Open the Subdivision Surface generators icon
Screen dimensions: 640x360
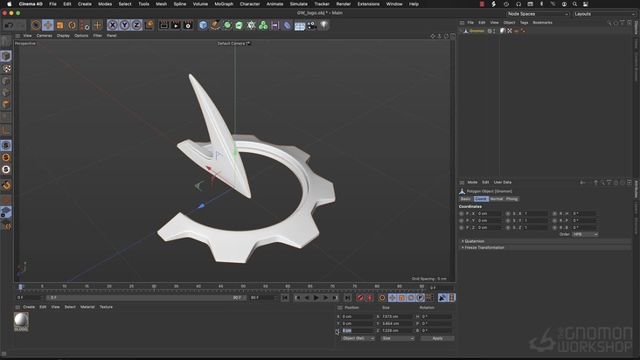[227, 25]
